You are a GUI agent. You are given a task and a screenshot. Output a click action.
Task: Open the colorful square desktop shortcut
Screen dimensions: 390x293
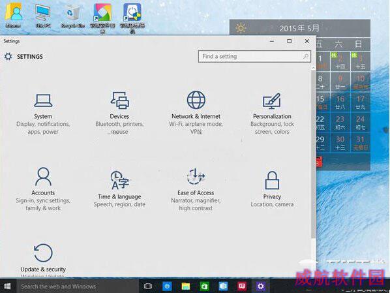(103, 18)
